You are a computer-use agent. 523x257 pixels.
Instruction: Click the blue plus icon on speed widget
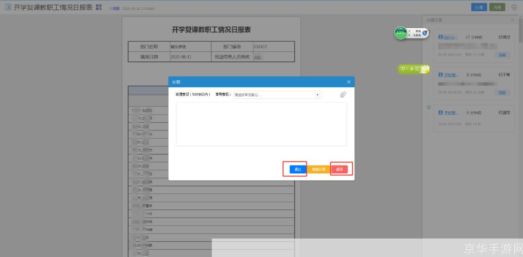coord(425,33)
